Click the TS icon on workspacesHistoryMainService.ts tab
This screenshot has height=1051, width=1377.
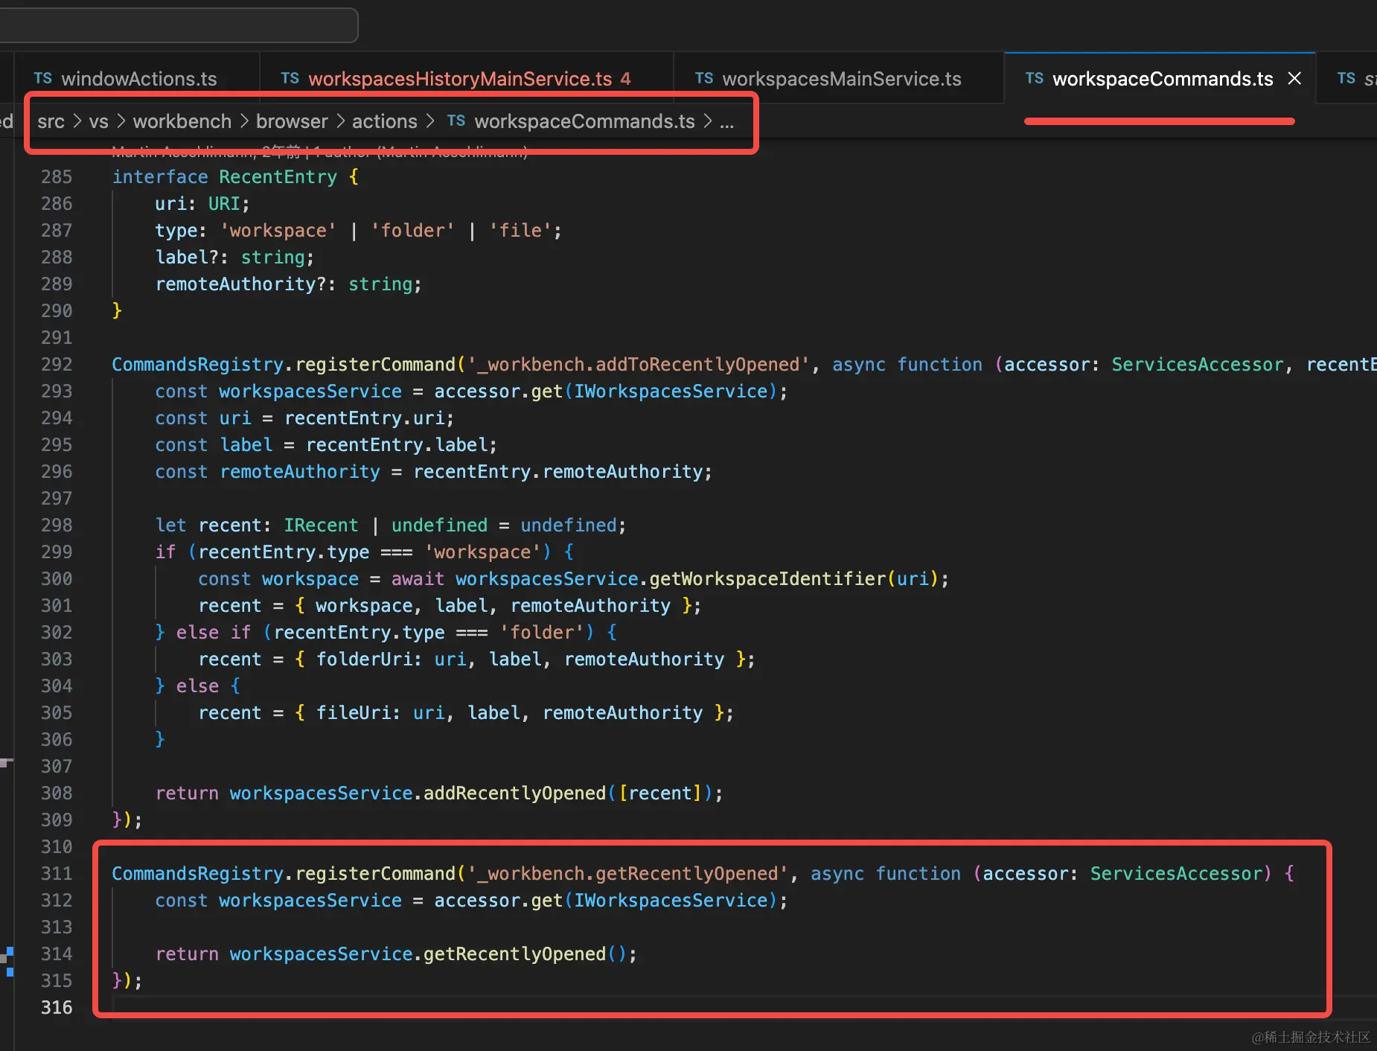point(290,78)
